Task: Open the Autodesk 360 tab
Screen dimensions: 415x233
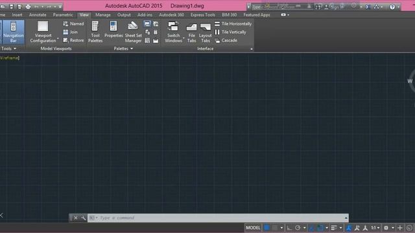Action: [x=171, y=15]
